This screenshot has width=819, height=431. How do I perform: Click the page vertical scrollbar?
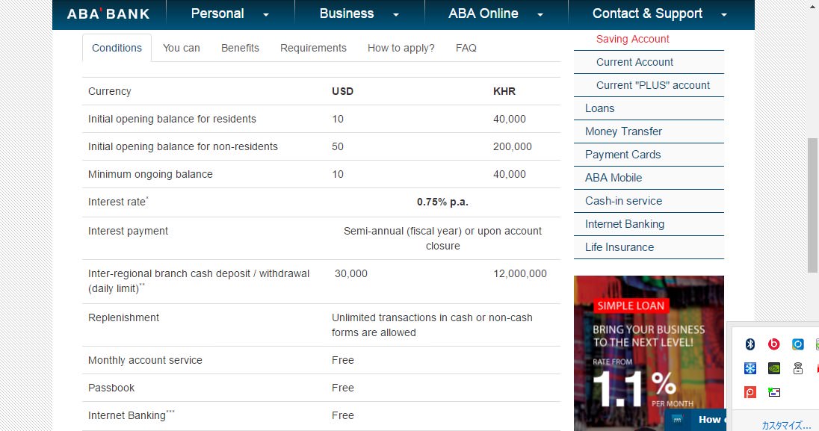(812, 205)
